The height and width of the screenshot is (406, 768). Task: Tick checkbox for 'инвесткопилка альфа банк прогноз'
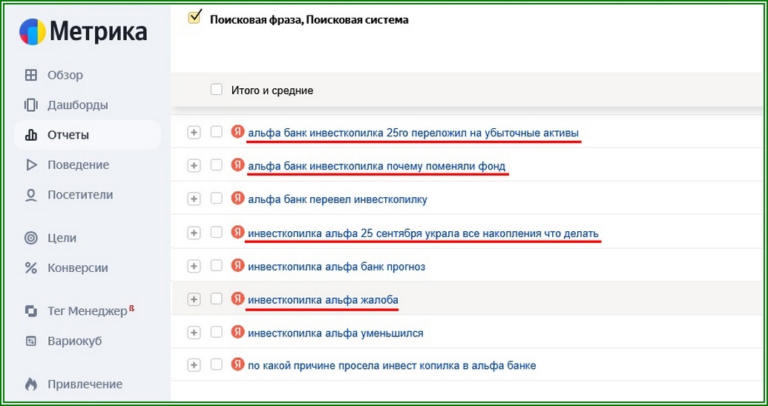(x=216, y=266)
